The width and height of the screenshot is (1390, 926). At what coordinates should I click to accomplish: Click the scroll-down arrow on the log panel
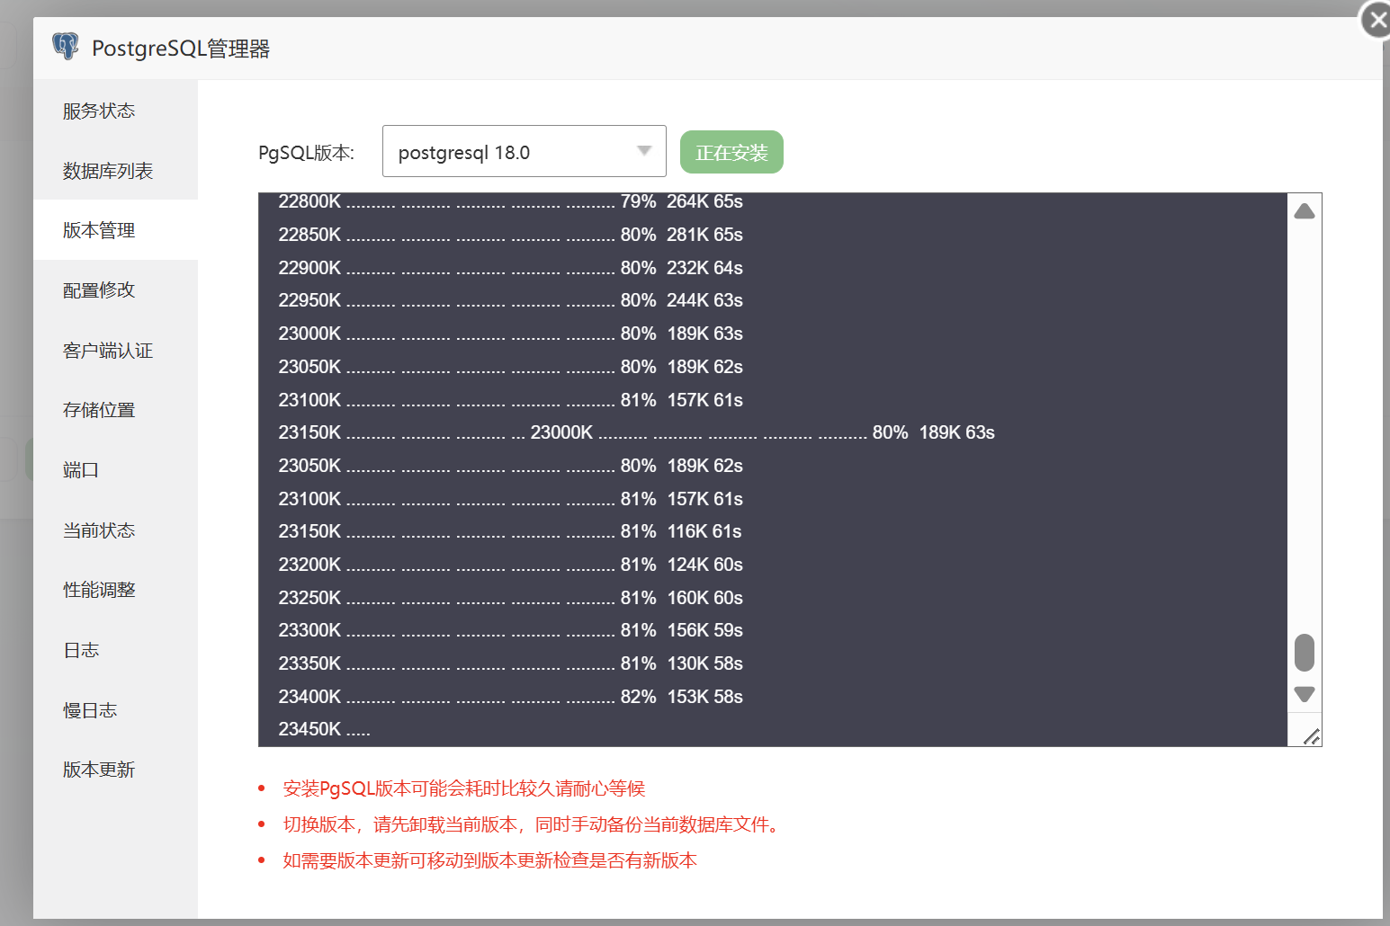[x=1304, y=694]
